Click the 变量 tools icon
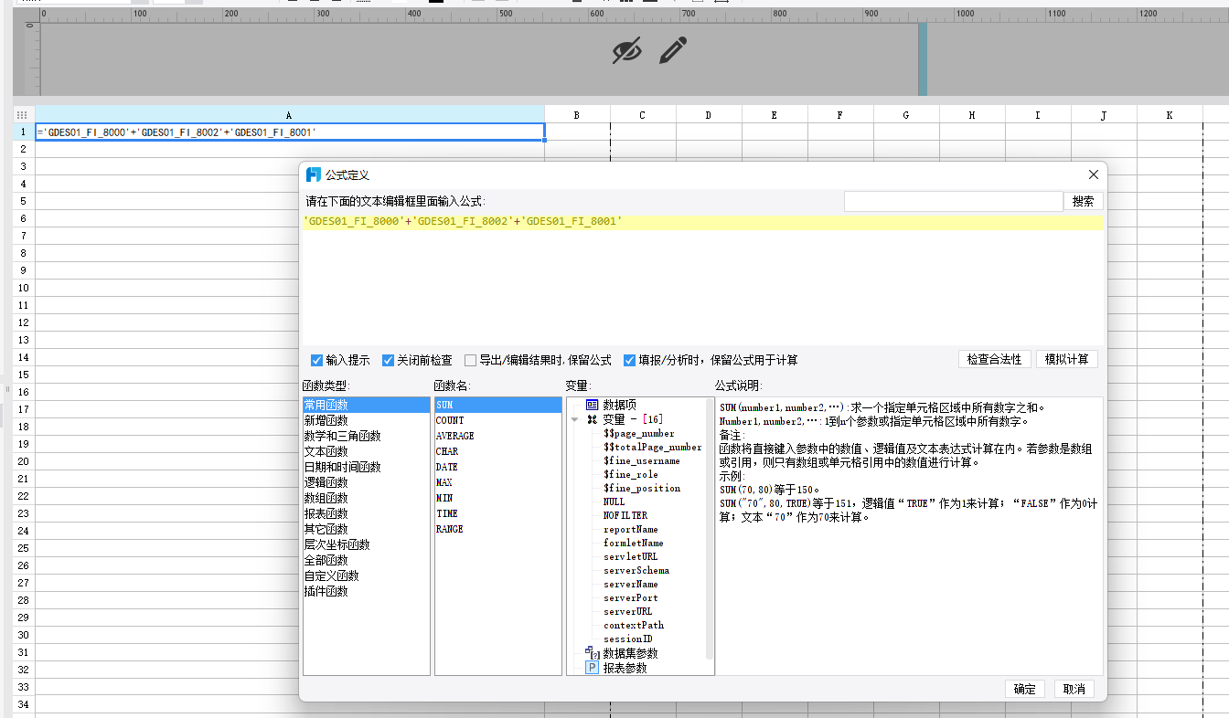Screen dimensions: 1229x718 pos(592,419)
